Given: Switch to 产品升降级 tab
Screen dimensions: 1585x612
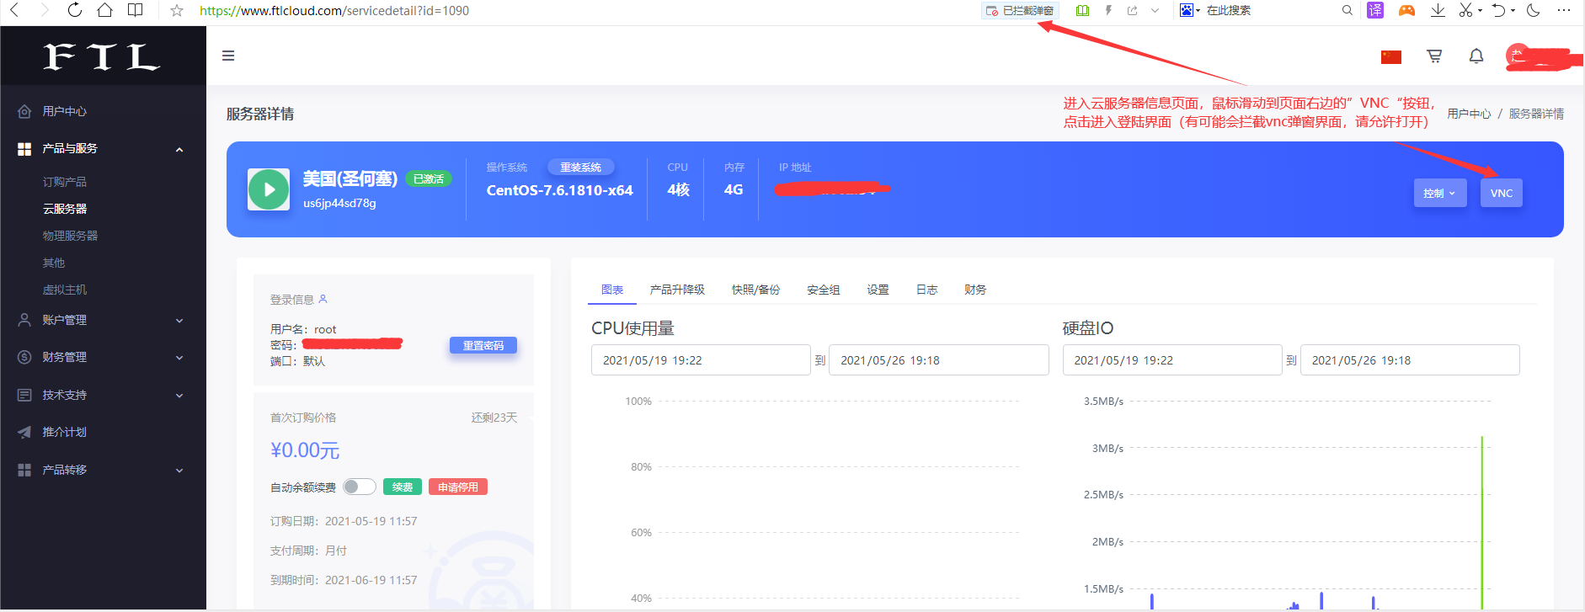Looking at the screenshot, I should [x=677, y=290].
